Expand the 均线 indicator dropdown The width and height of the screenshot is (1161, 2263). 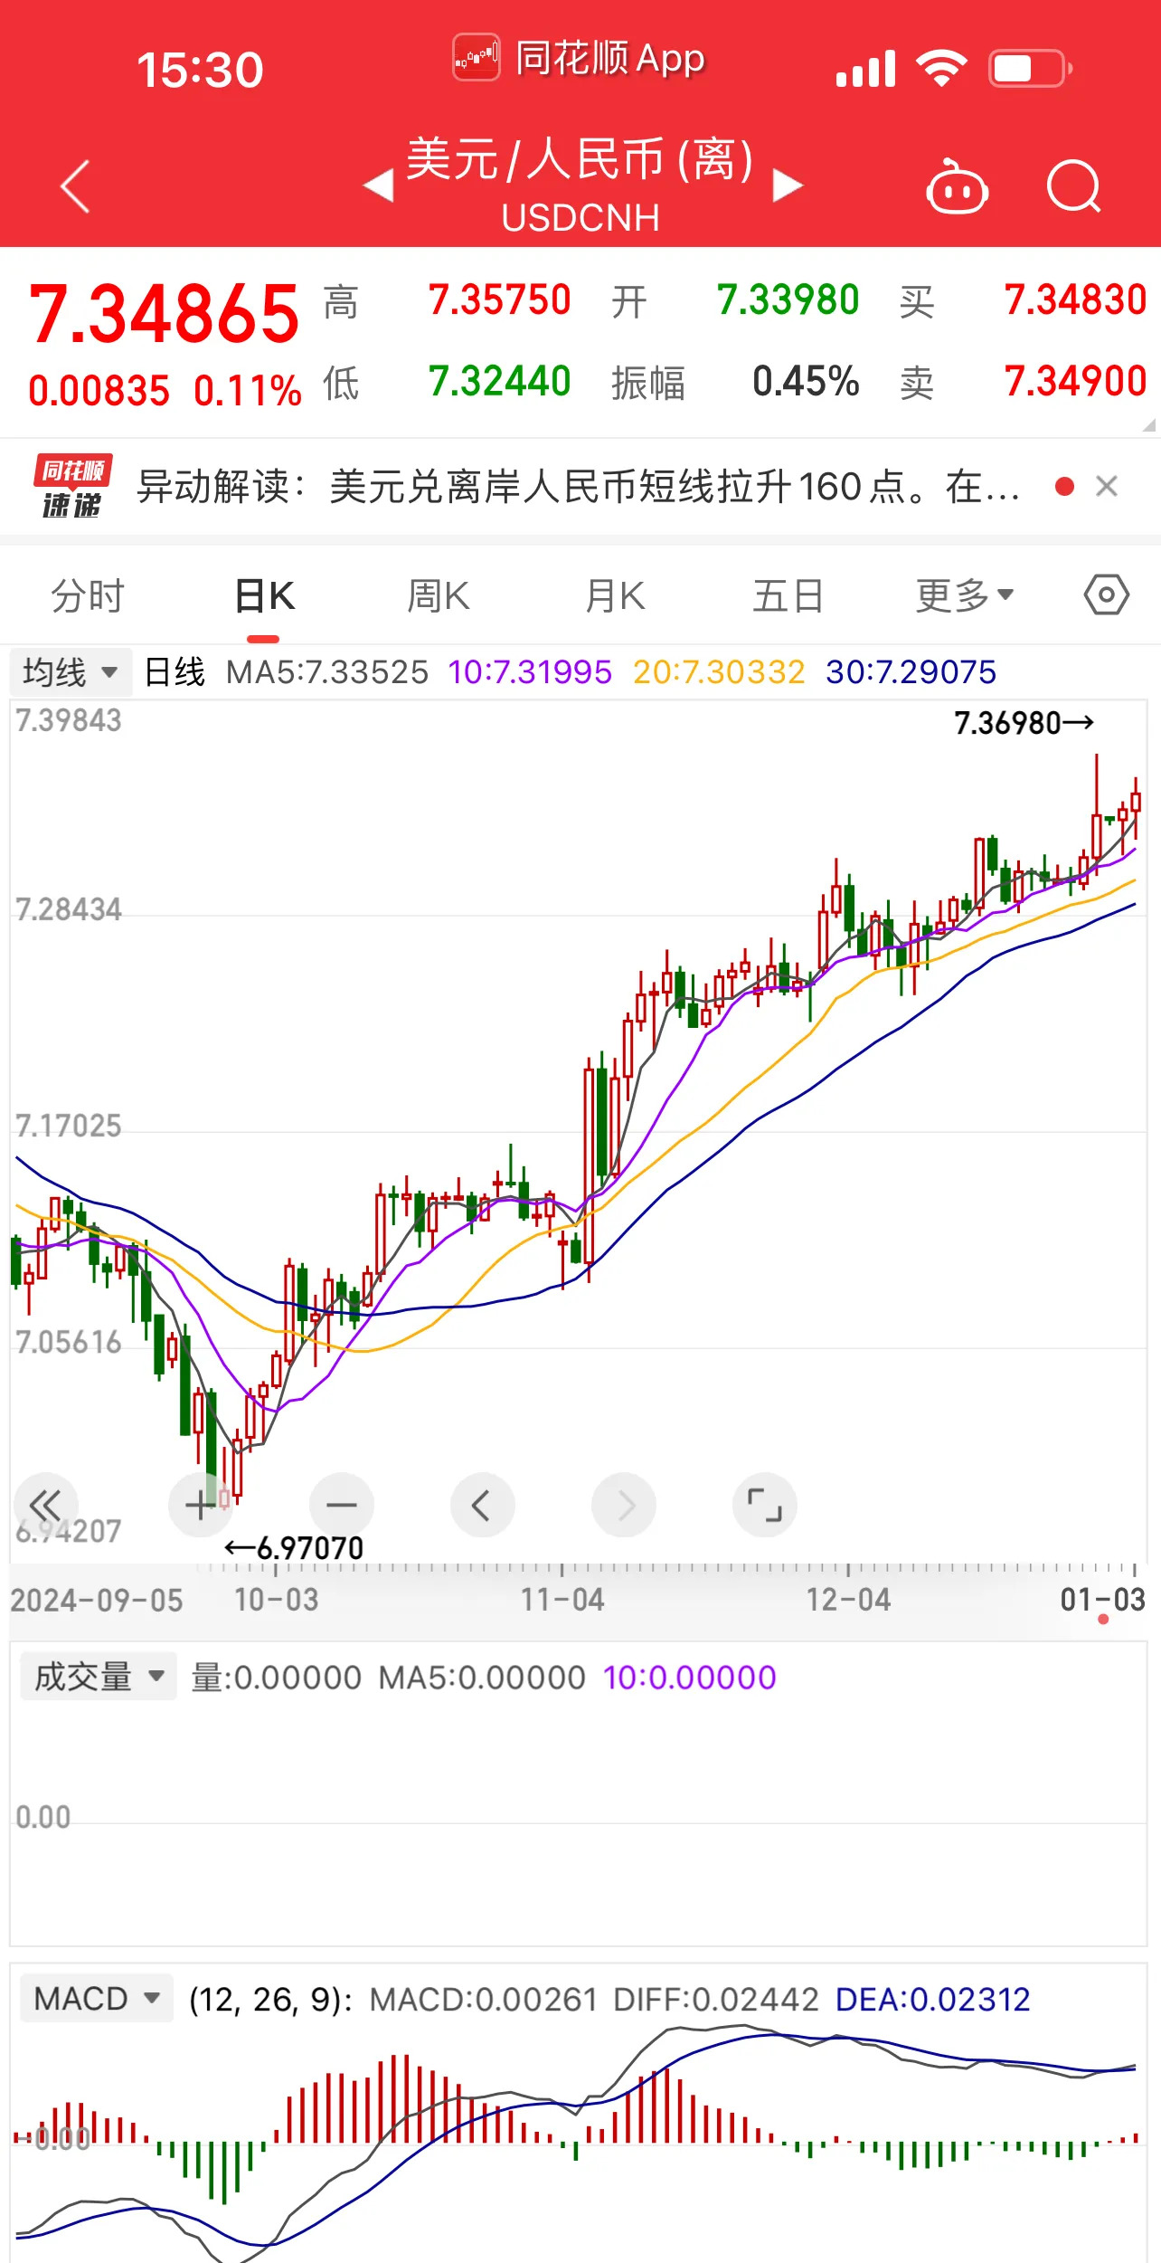(71, 672)
